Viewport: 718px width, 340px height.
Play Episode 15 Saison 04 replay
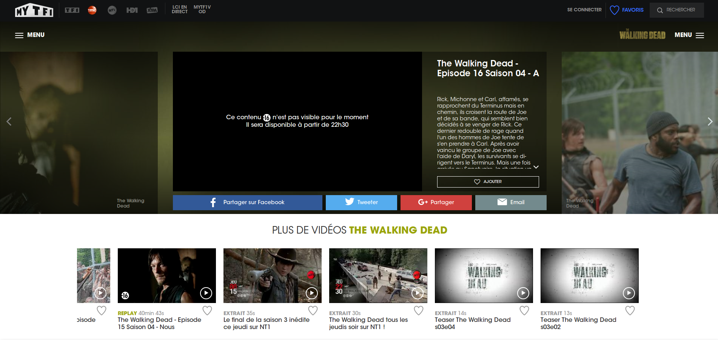(206, 293)
